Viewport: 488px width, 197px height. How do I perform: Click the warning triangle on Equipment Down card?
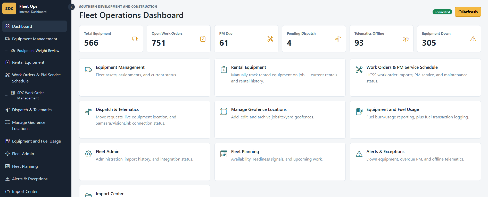(473, 39)
